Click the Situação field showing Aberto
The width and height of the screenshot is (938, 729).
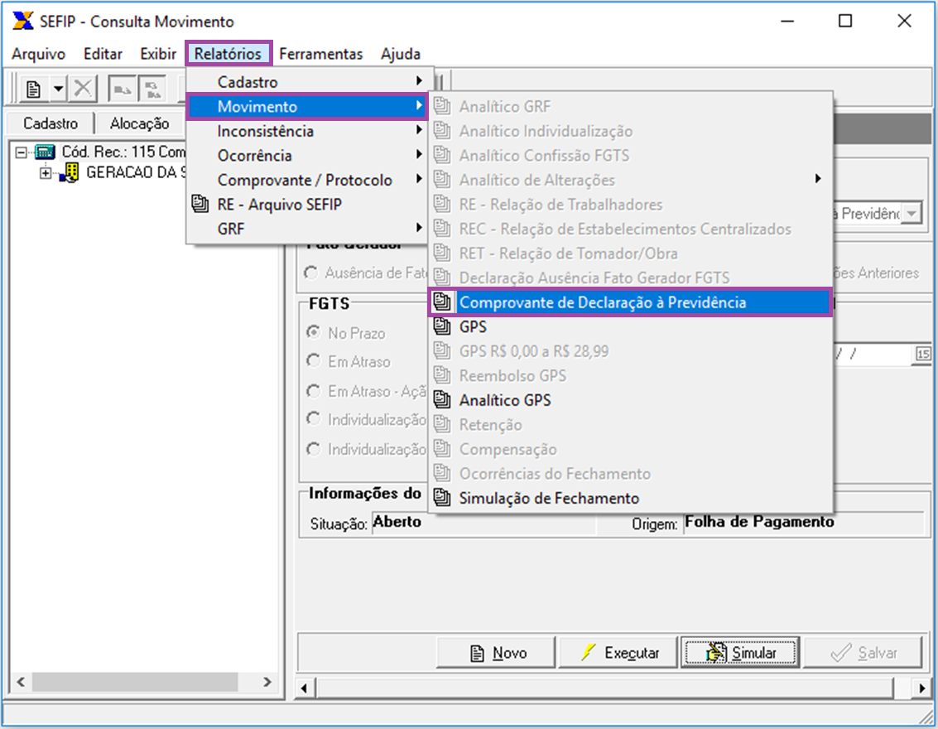click(483, 522)
